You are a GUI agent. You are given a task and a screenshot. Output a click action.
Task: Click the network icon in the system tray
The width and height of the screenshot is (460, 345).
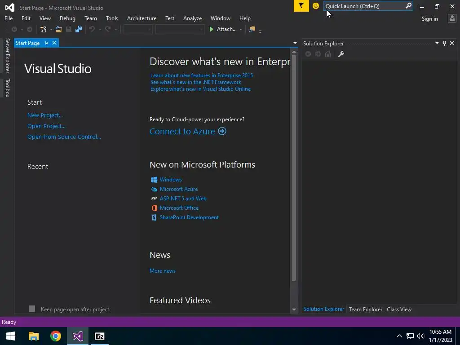(410, 336)
